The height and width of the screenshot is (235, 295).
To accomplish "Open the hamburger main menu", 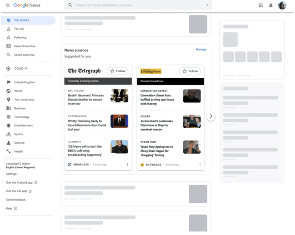I will point(8,5).
